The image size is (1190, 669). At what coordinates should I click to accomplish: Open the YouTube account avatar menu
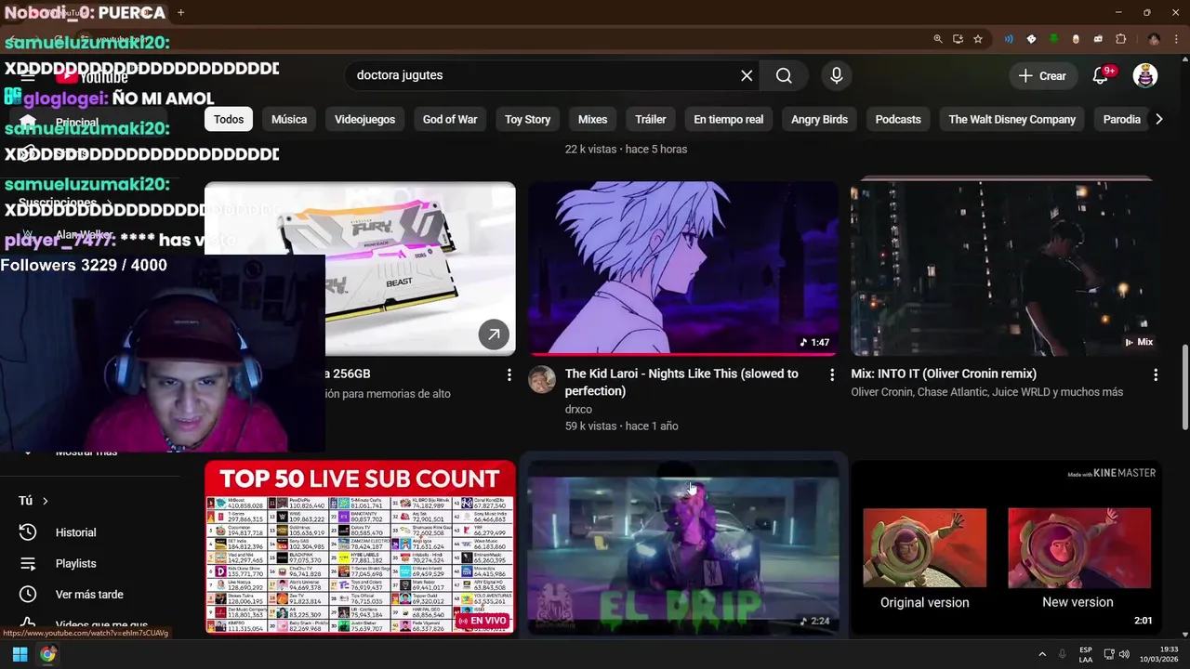point(1145,76)
